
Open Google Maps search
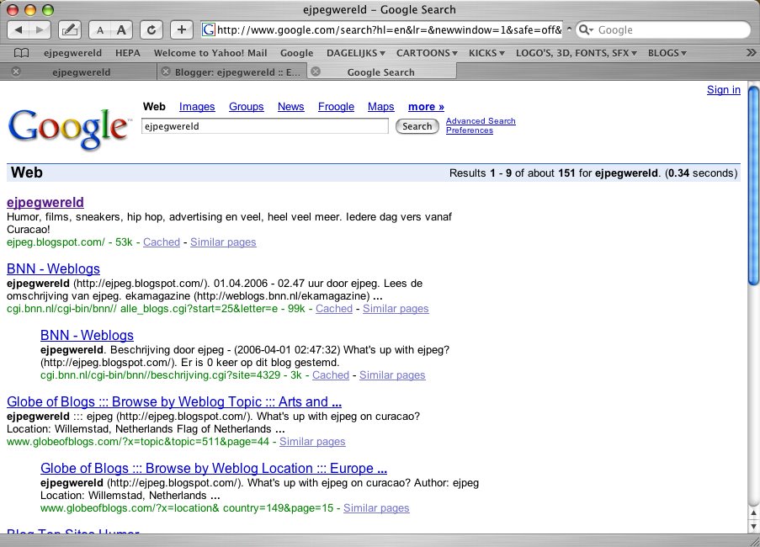[381, 107]
